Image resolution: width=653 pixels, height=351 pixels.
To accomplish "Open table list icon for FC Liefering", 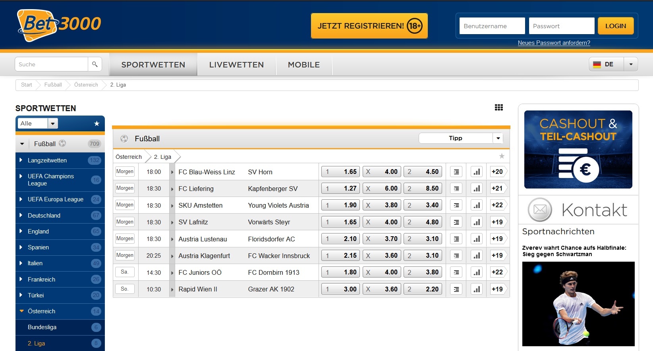I will click(456, 189).
